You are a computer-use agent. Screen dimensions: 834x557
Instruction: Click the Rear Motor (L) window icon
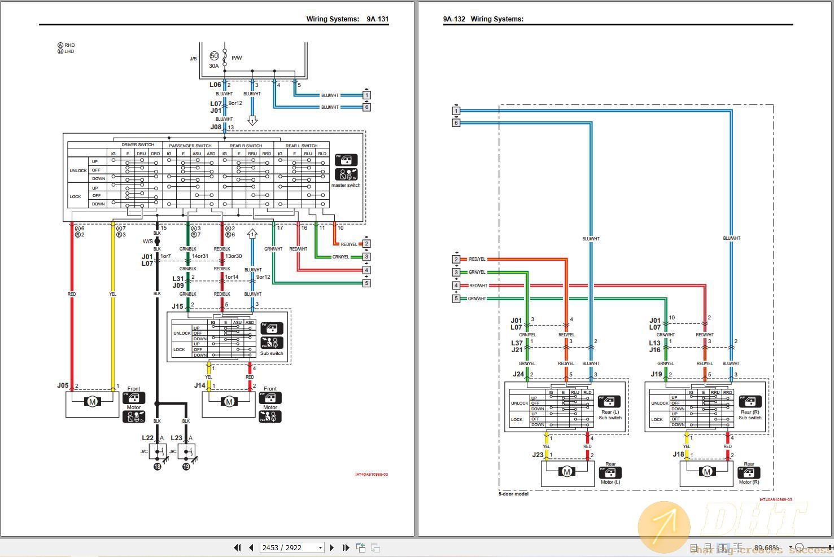pos(610,472)
